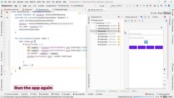This screenshot has height=98, width=174.
Task: Minimize the Component Tree panel
Action: 122,17
